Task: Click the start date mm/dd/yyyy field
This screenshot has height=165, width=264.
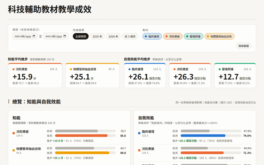Action: coord(25,36)
